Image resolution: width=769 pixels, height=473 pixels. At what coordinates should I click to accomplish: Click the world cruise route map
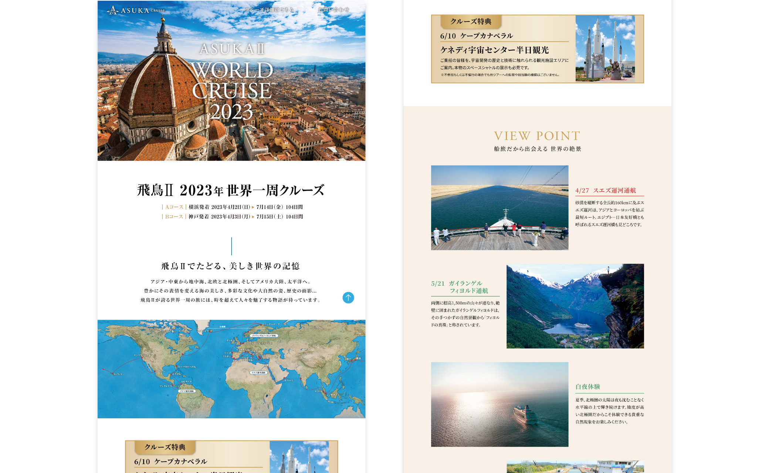click(231, 369)
